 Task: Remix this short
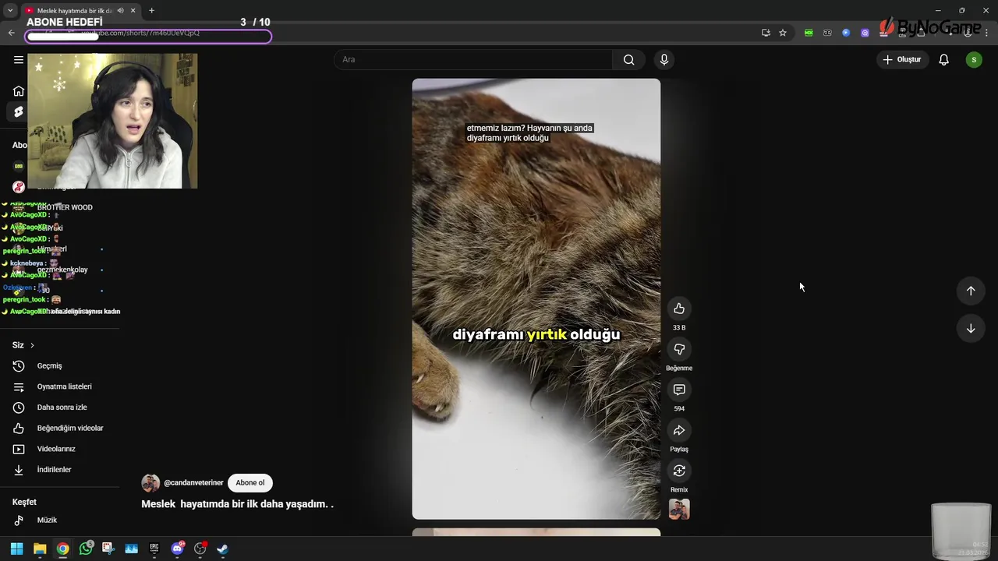(x=679, y=471)
